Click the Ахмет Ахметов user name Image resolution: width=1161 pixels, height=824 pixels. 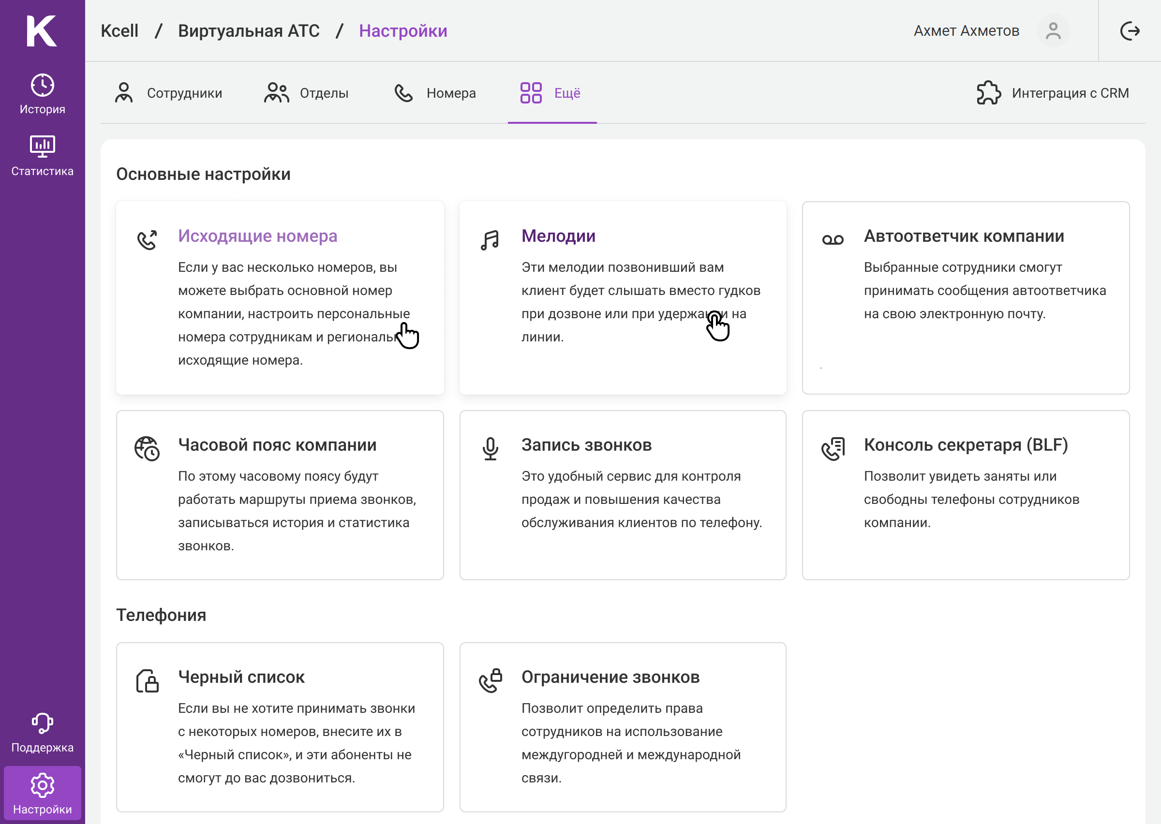point(966,31)
